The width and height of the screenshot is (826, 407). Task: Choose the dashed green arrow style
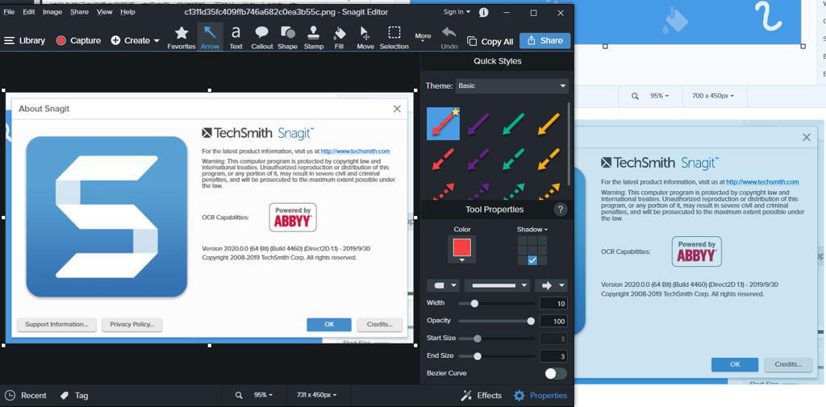pyautogui.click(x=514, y=159)
